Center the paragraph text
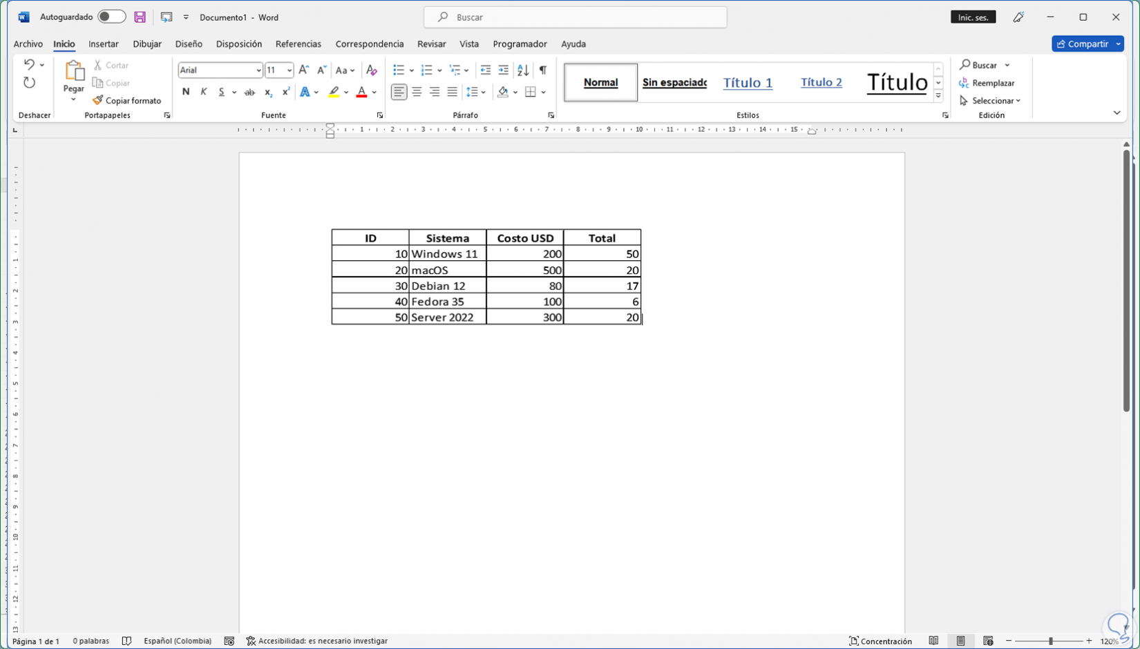The height and width of the screenshot is (649, 1140). click(417, 92)
